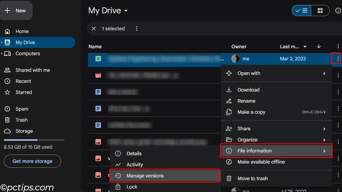Image resolution: width=342 pixels, height=192 pixels.
Task: Select Lock in submenu
Action: [165, 187]
